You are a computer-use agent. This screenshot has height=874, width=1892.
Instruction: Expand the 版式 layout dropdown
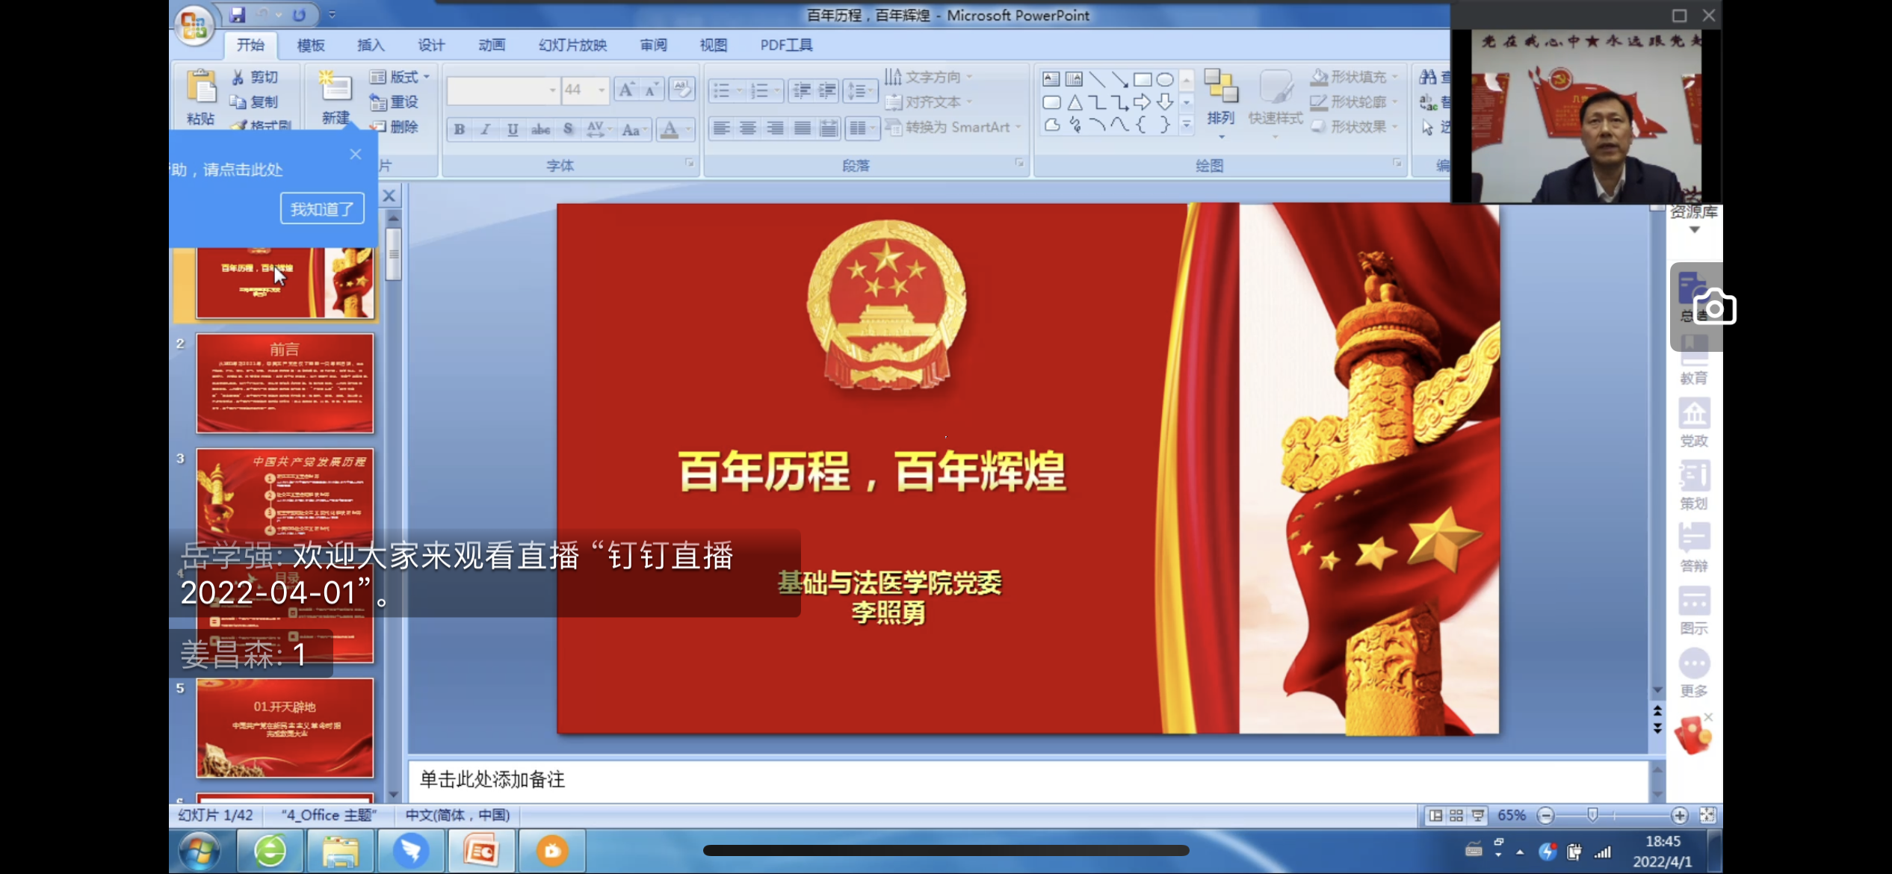coord(427,77)
